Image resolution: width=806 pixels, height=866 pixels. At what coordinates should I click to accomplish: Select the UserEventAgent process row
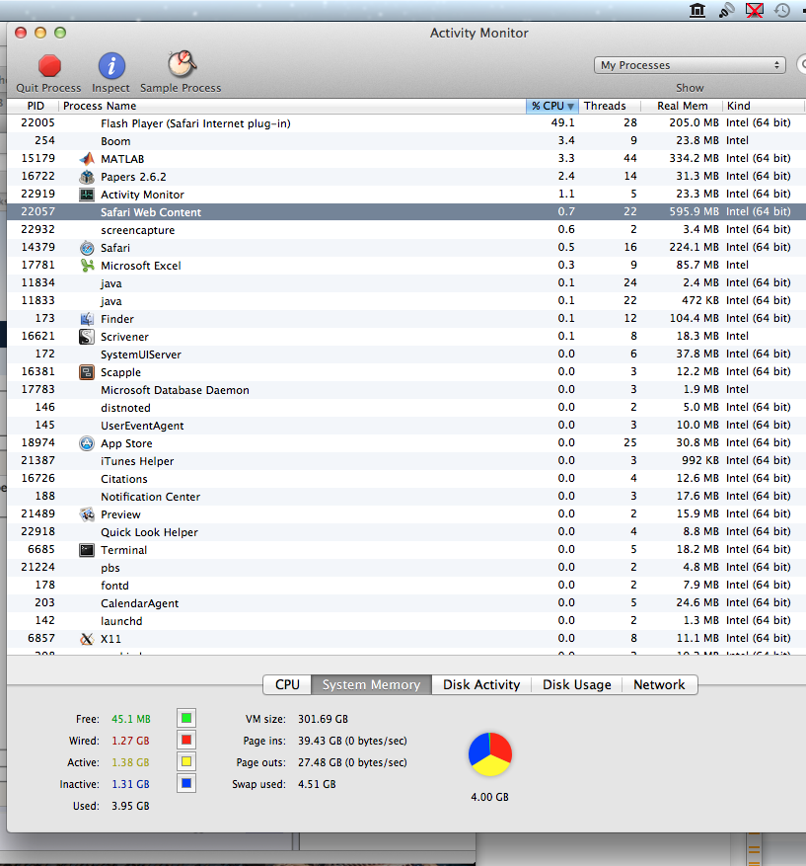click(406, 426)
